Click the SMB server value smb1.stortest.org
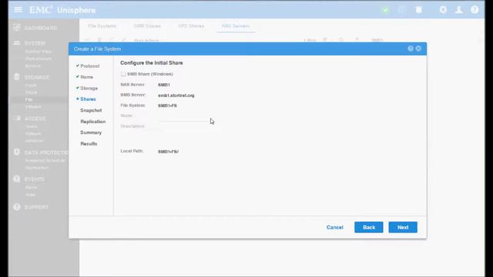 click(x=176, y=95)
